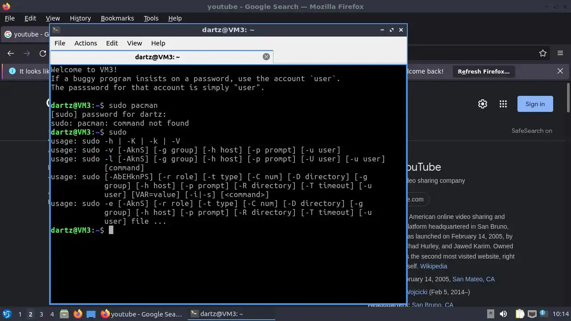Open the volume control in tray
This screenshot has height=321, width=571.
503,314
